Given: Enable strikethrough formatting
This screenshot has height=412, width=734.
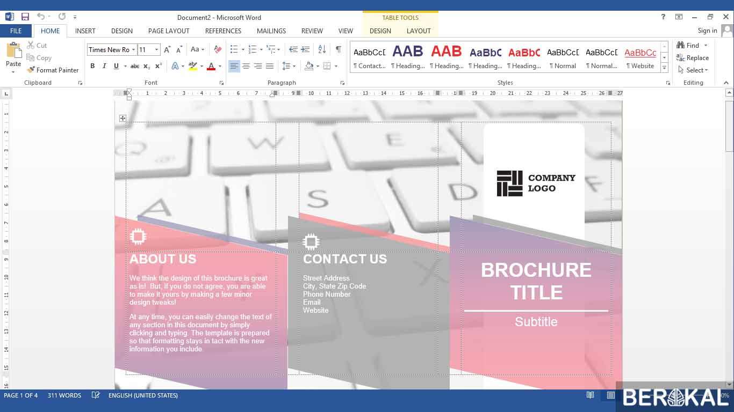Looking at the screenshot, I should pos(135,66).
